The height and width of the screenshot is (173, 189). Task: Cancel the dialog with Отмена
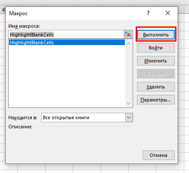click(159, 155)
